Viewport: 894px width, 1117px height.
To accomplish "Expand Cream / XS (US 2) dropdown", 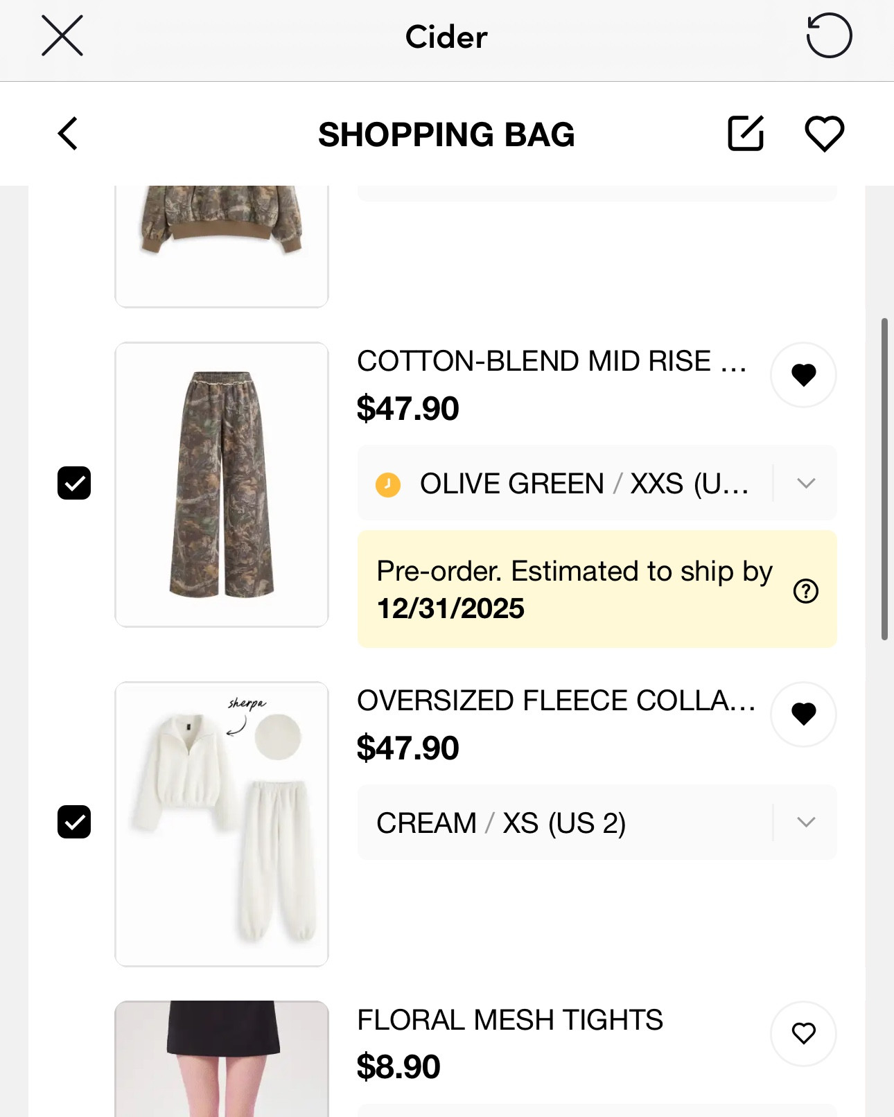I will tap(805, 823).
